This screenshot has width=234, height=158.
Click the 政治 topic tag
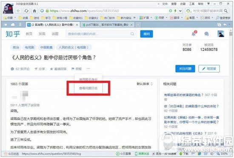coord(16,47)
